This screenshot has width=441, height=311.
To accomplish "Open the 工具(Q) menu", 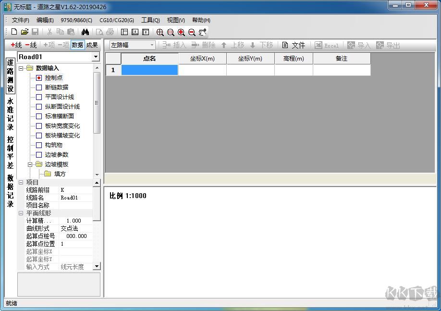I will [150, 20].
